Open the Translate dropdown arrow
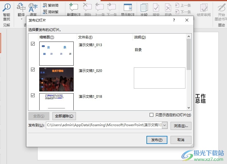 pyautogui.click(x=21, y=19)
